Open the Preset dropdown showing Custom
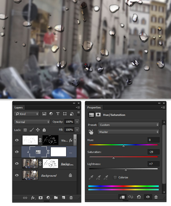Screen dimensions: 171x206 [128, 125]
